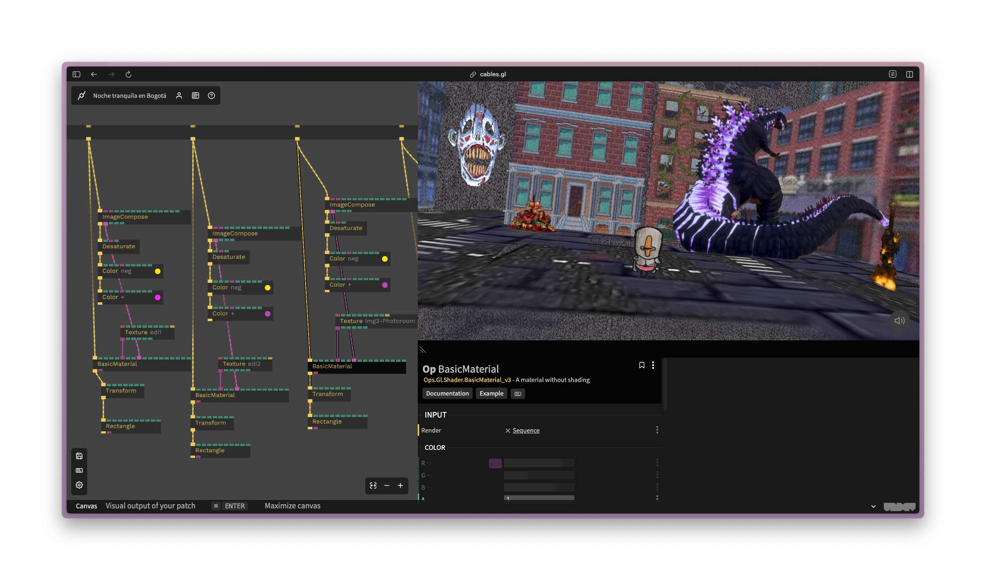Click the user profile icon in toolbar
This screenshot has width=986, height=580.
pyautogui.click(x=179, y=95)
